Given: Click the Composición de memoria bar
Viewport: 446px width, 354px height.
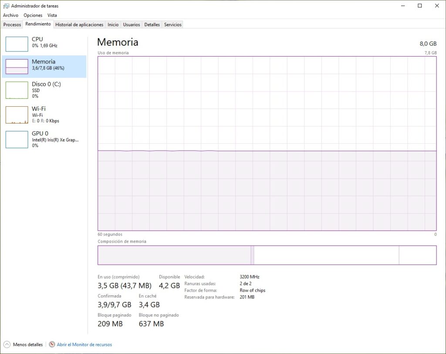Looking at the screenshot, I should pyautogui.click(x=267, y=255).
